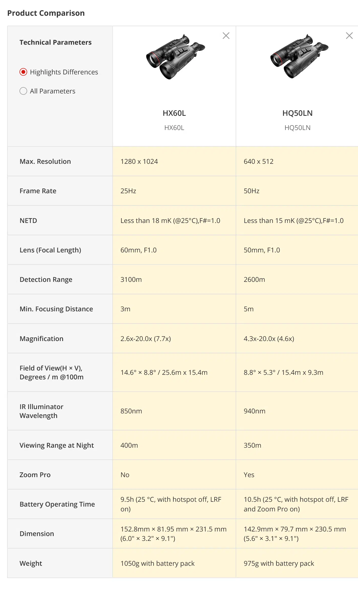The width and height of the screenshot is (358, 598).
Task: Click the Zoom Pro row label
Action: coord(35,475)
